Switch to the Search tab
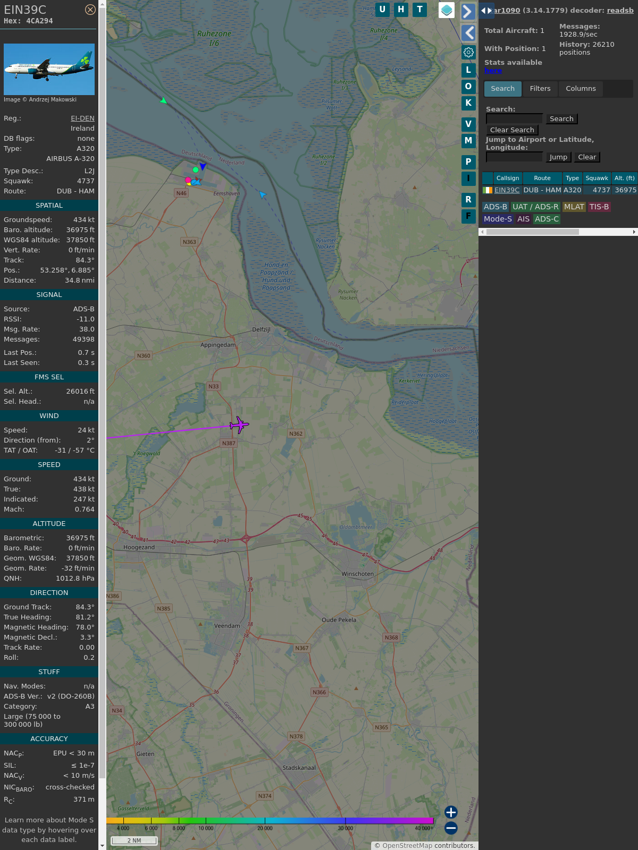 coord(503,89)
